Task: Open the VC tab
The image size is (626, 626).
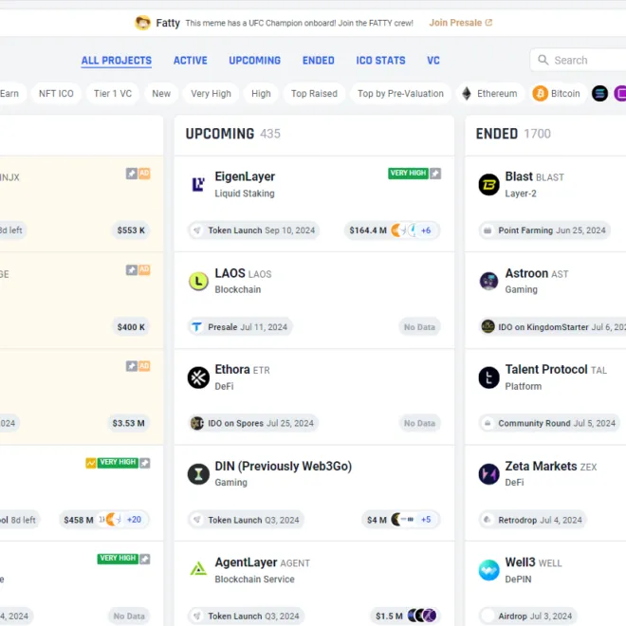Action: pos(433,61)
